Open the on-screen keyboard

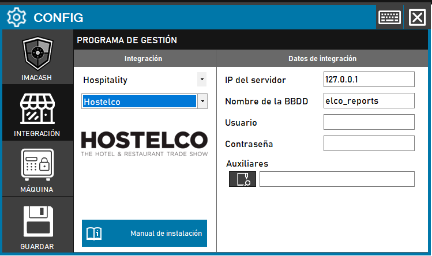click(390, 17)
